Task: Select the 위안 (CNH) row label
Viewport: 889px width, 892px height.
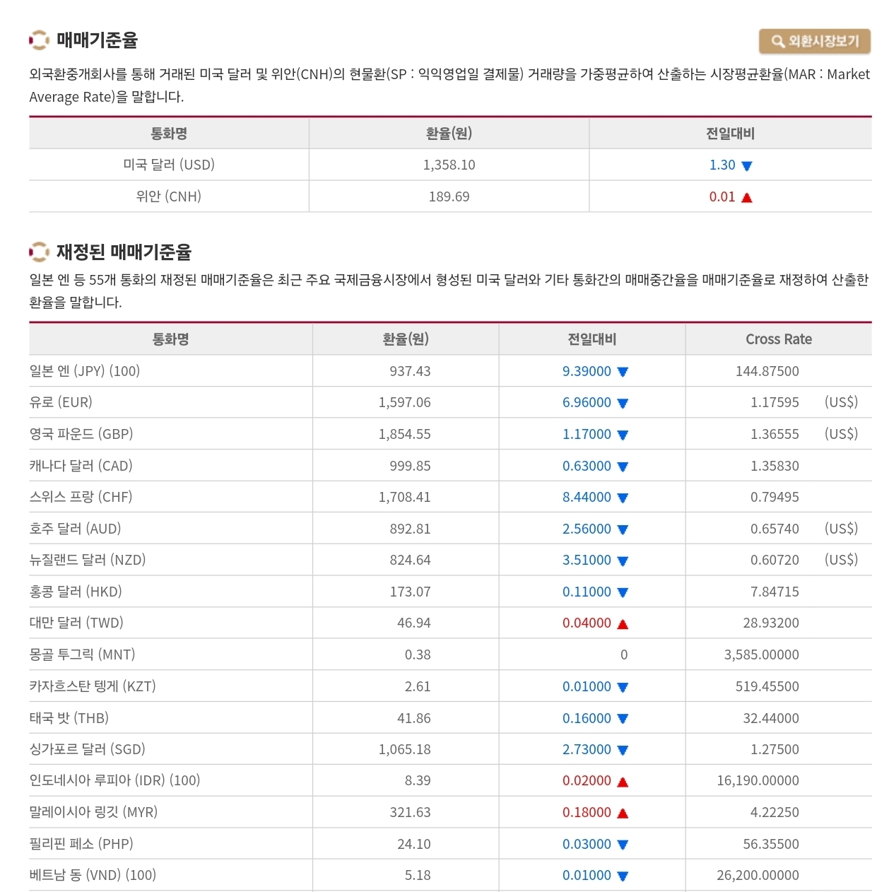Action: tap(169, 196)
